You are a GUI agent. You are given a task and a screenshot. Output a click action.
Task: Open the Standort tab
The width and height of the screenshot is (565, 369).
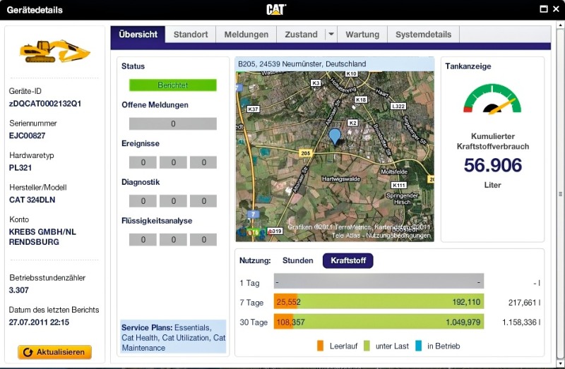pos(191,35)
